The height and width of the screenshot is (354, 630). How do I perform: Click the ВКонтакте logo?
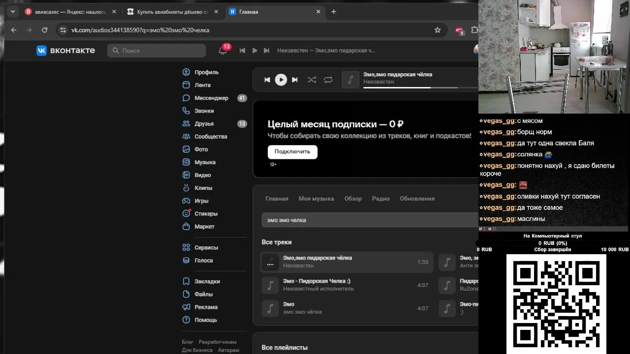65,50
